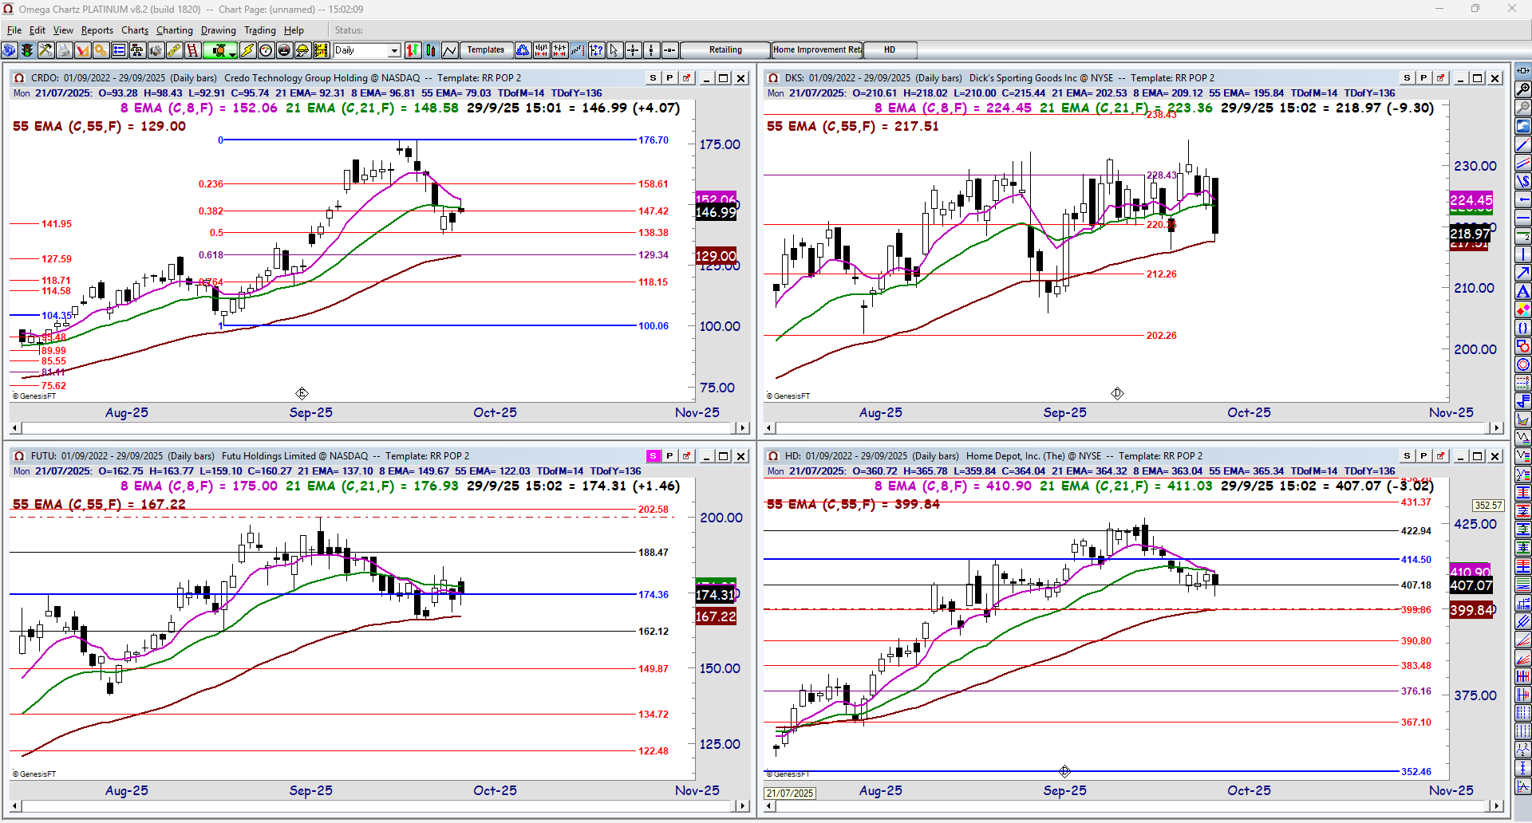Click the chain link icon
The width and height of the screenshot is (1532, 823).
[174, 50]
